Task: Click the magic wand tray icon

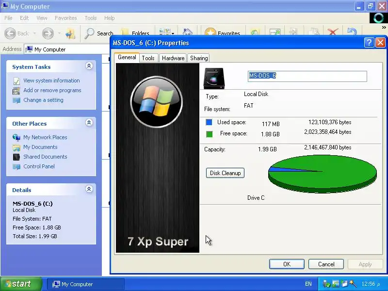Action: (353, 284)
